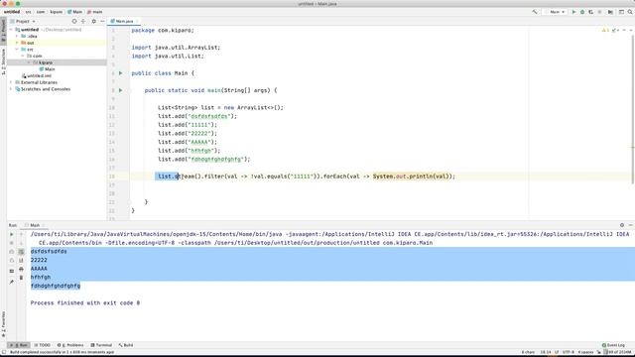Open the Event Log from the status bar
This screenshot has height=357, width=635.
point(613,345)
